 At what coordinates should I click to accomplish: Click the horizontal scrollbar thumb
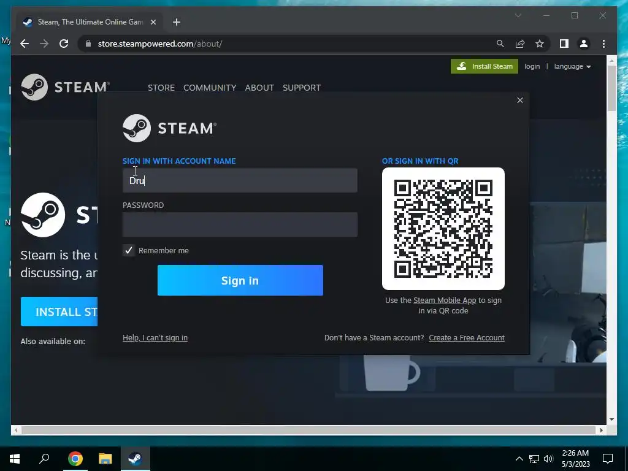pos(307,430)
